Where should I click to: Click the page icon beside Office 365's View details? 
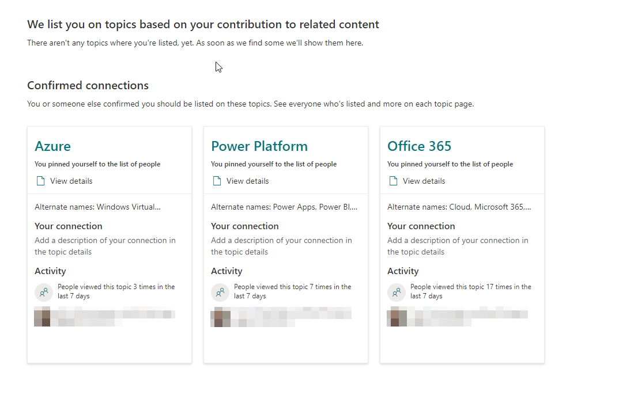tap(392, 180)
